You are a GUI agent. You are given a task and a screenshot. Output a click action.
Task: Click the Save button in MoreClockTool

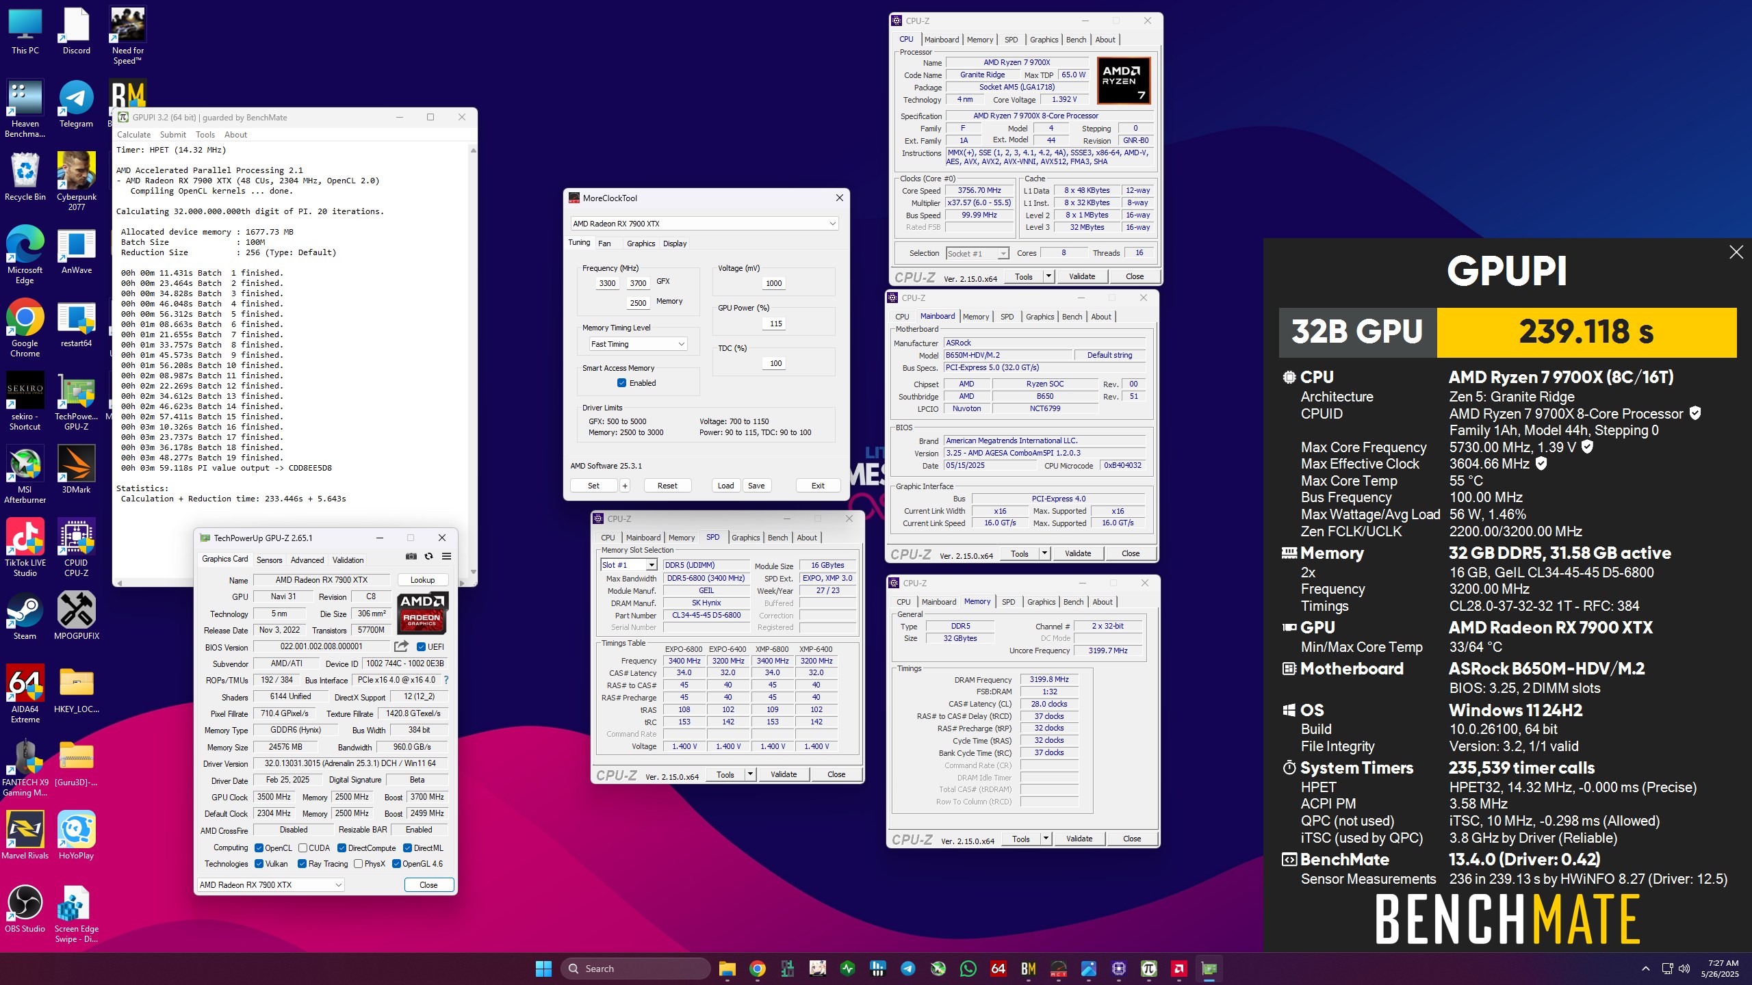tap(756, 486)
